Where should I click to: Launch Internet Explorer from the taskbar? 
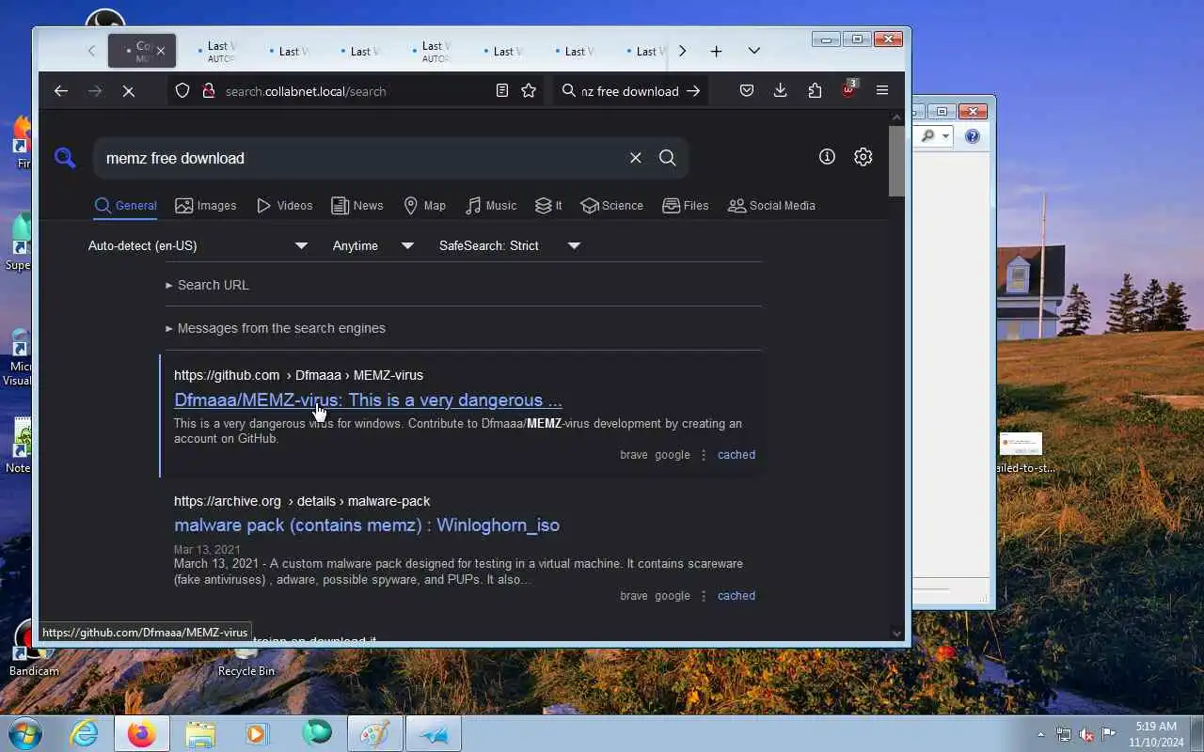[x=85, y=733]
